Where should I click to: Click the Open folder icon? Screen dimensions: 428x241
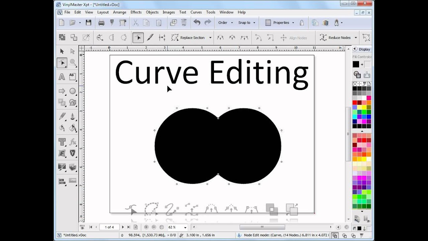click(x=72, y=23)
